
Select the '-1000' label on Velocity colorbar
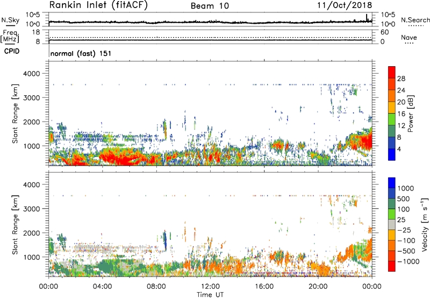[x=408, y=261]
